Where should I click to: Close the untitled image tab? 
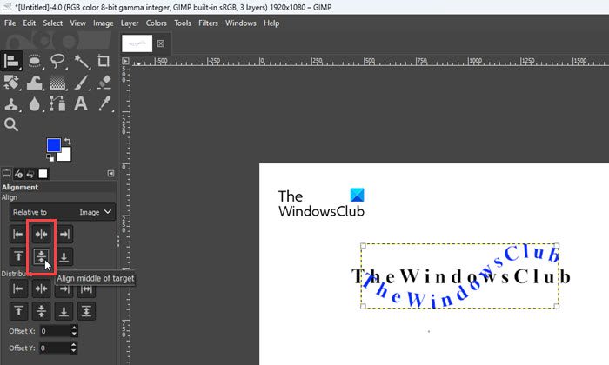[161, 43]
